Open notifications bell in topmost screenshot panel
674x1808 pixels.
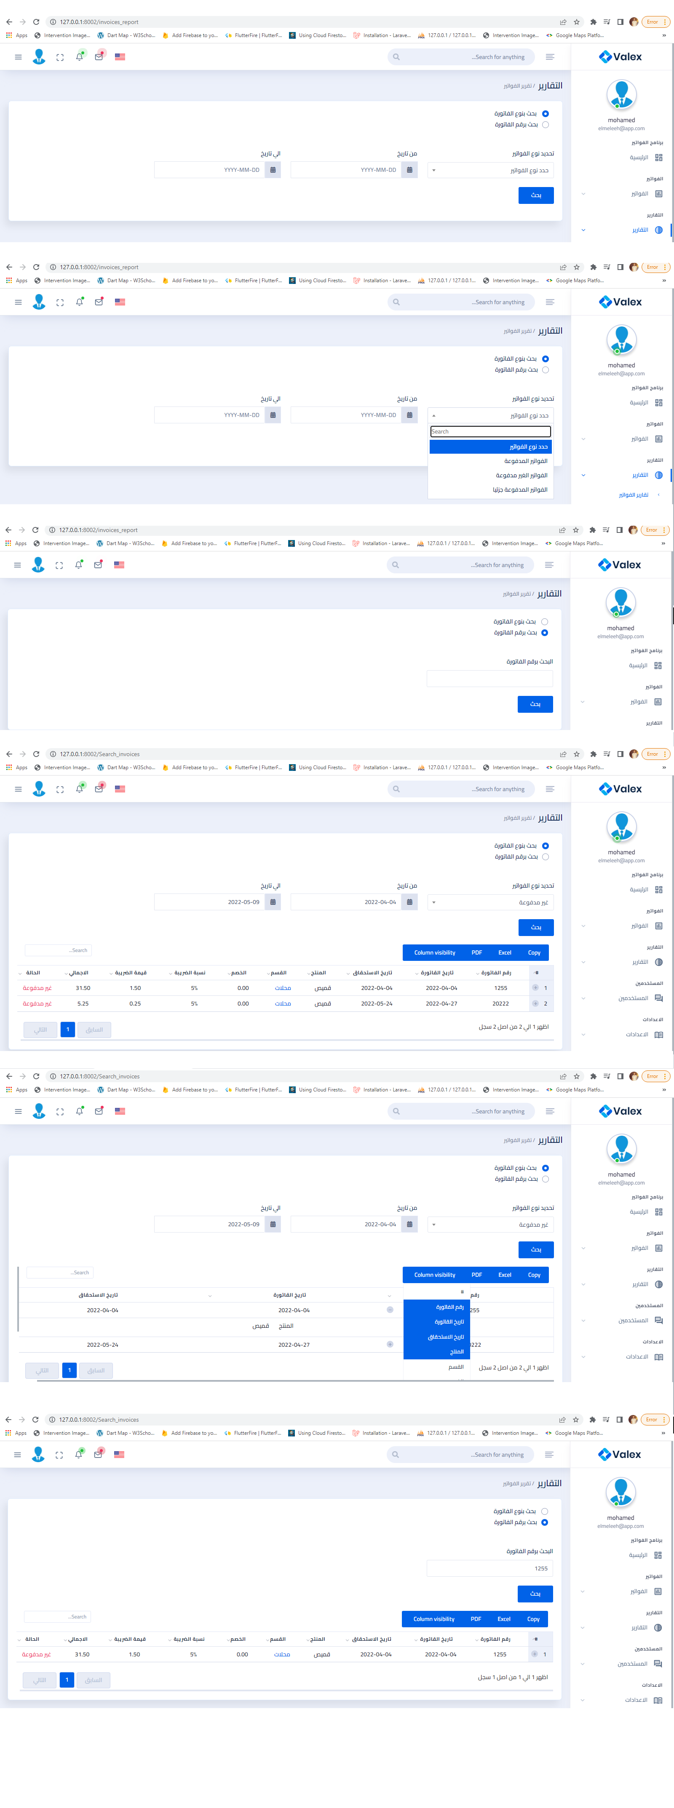(79, 57)
